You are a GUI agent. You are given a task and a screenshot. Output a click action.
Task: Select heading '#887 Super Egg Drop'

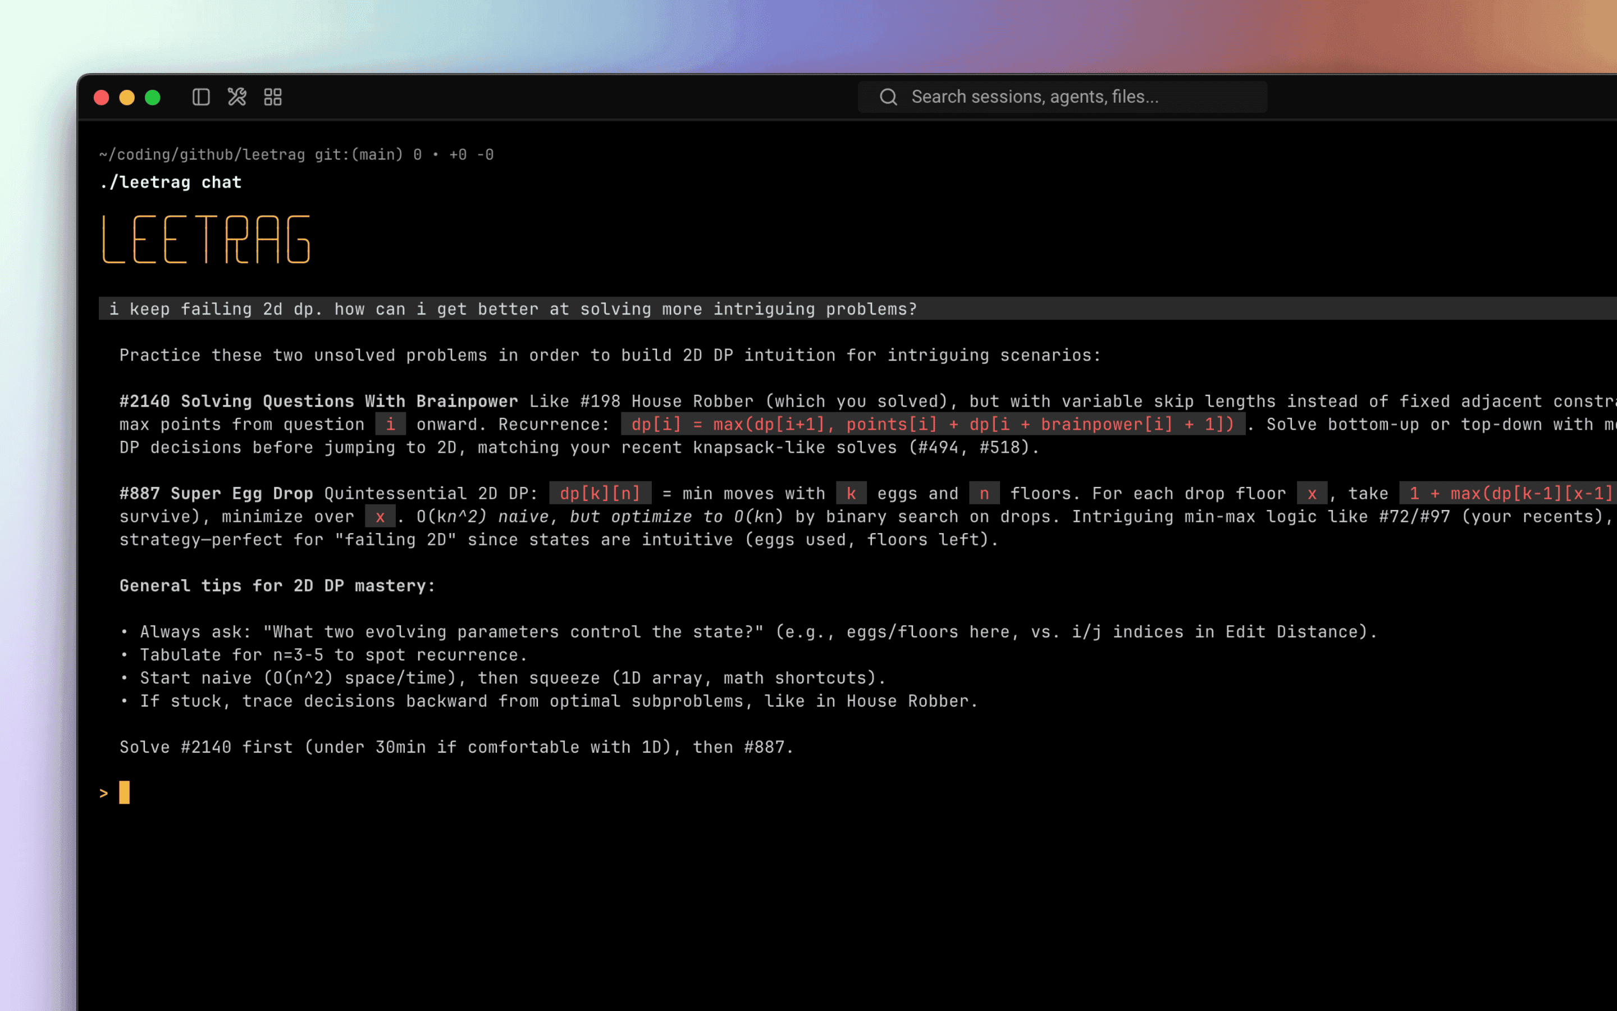pyautogui.click(x=217, y=494)
